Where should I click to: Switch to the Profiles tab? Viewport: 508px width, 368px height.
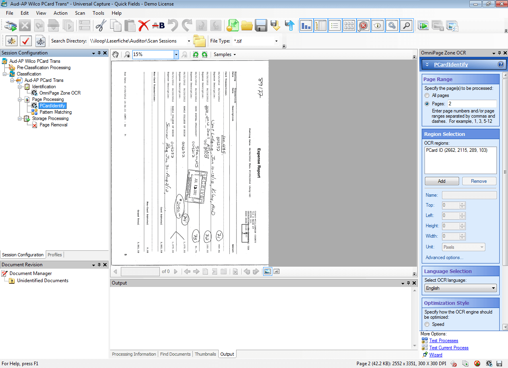[55, 255]
